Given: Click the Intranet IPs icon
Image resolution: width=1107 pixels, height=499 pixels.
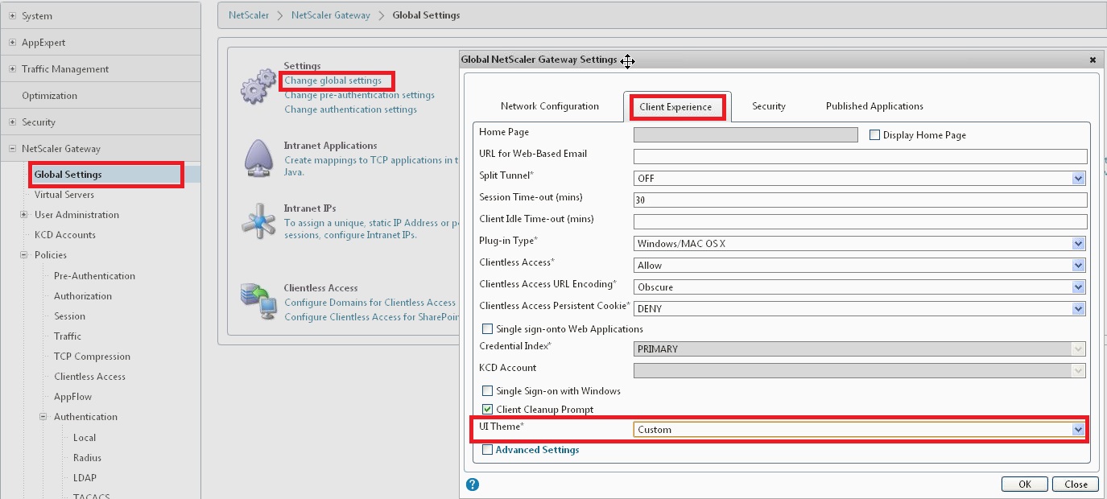Looking at the screenshot, I should point(258,220).
